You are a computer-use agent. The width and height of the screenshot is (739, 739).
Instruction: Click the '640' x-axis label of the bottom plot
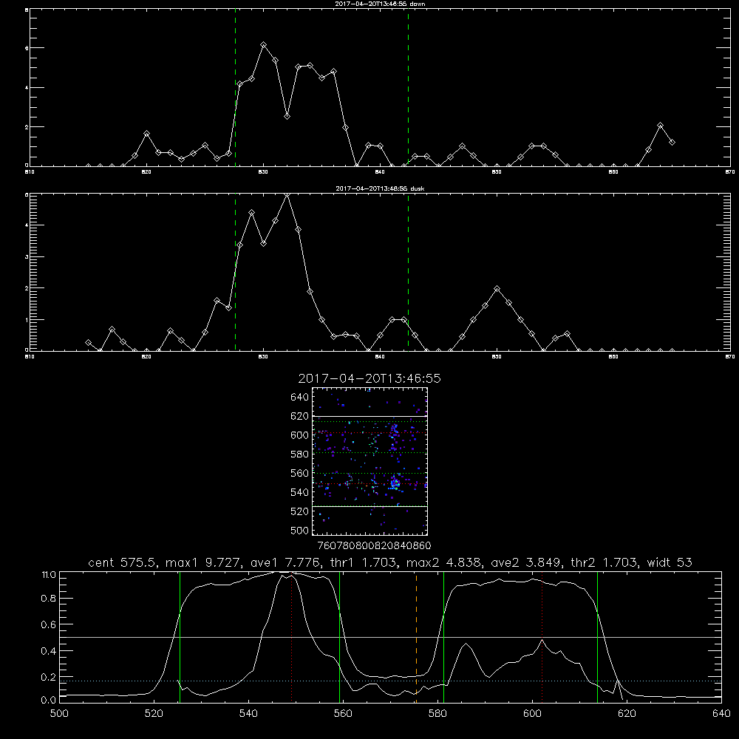pos(721,714)
